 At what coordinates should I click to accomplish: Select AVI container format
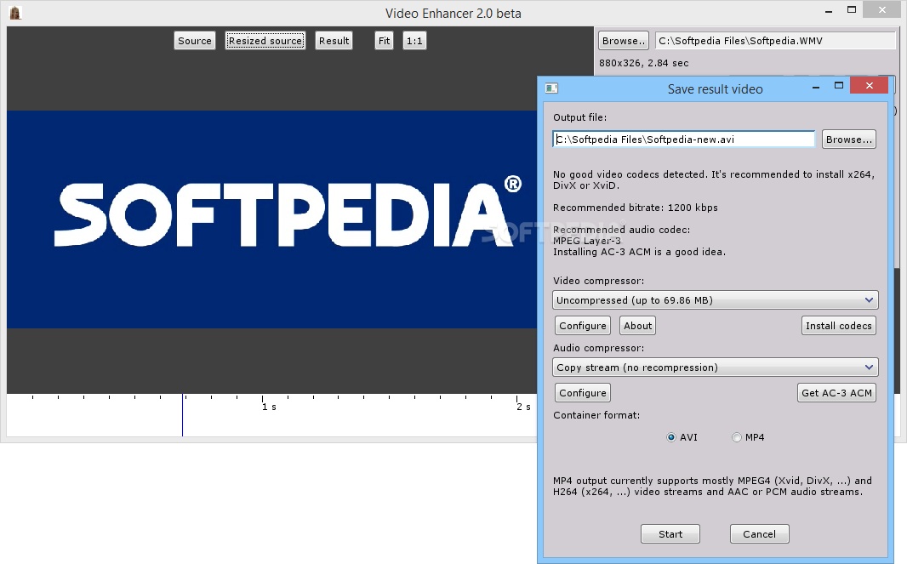coord(682,436)
